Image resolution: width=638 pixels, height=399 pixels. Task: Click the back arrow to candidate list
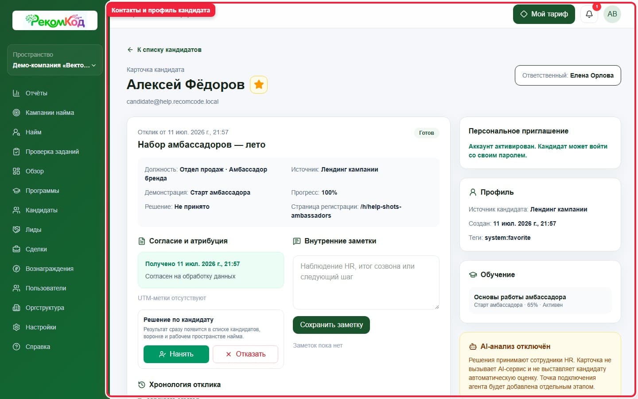[x=130, y=50]
